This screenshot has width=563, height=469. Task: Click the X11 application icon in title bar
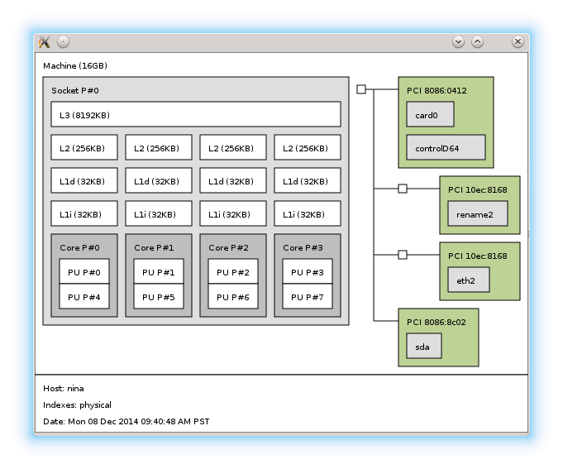pyautogui.click(x=45, y=42)
